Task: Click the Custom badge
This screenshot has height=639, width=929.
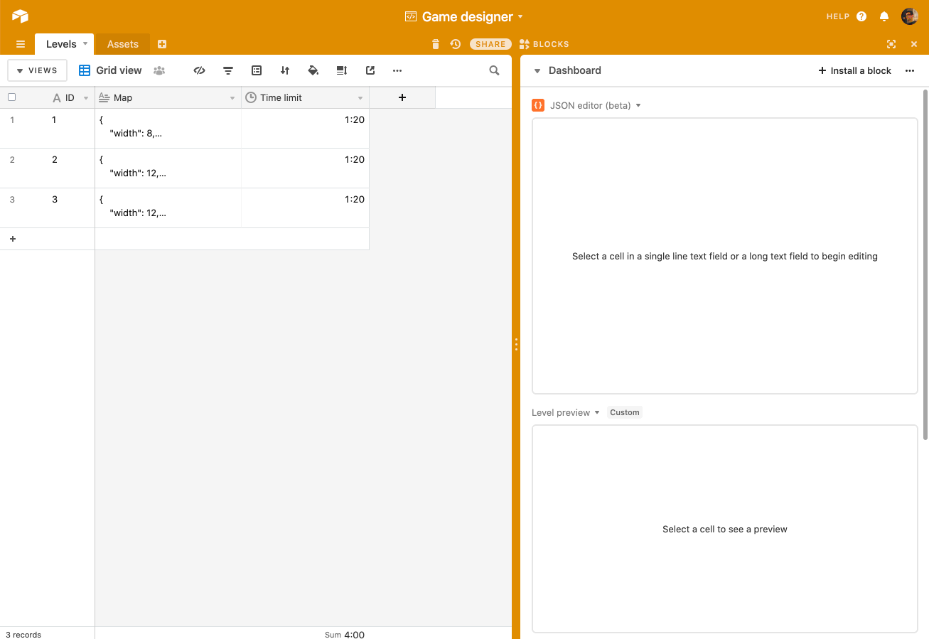Action: 625,412
